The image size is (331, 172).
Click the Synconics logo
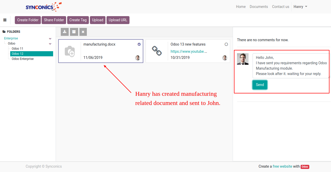click(43, 7)
